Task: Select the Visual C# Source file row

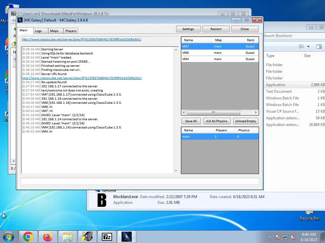Action: coord(295,111)
